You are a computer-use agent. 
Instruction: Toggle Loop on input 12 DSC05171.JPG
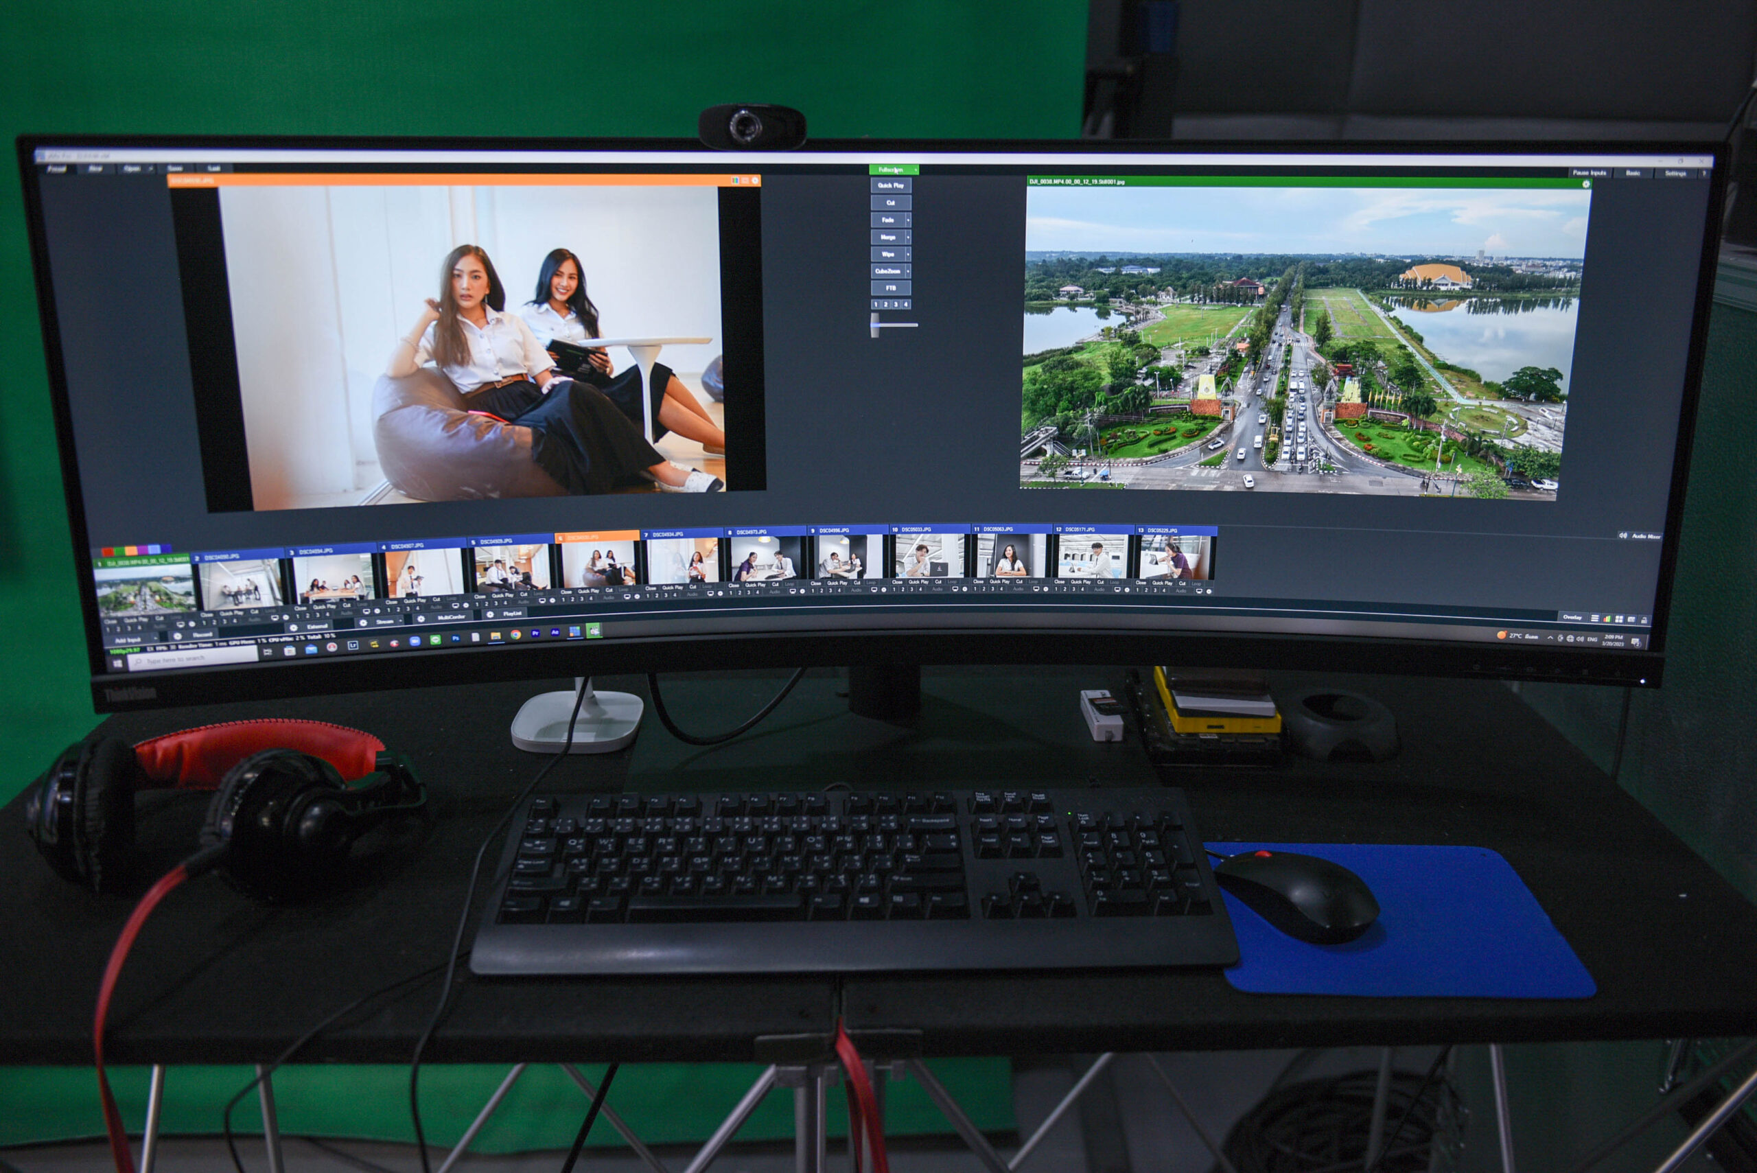click(x=1115, y=583)
